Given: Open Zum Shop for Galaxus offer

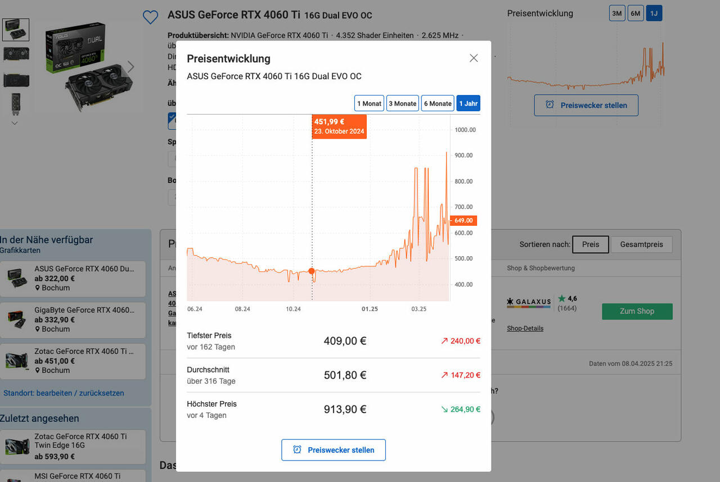Looking at the screenshot, I should (x=637, y=311).
